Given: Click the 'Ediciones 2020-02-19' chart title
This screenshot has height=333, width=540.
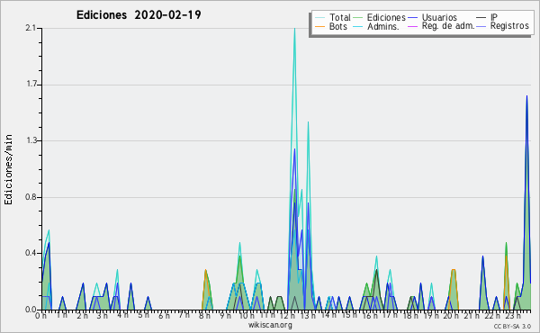Looking at the screenshot, I should coord(139,15).
